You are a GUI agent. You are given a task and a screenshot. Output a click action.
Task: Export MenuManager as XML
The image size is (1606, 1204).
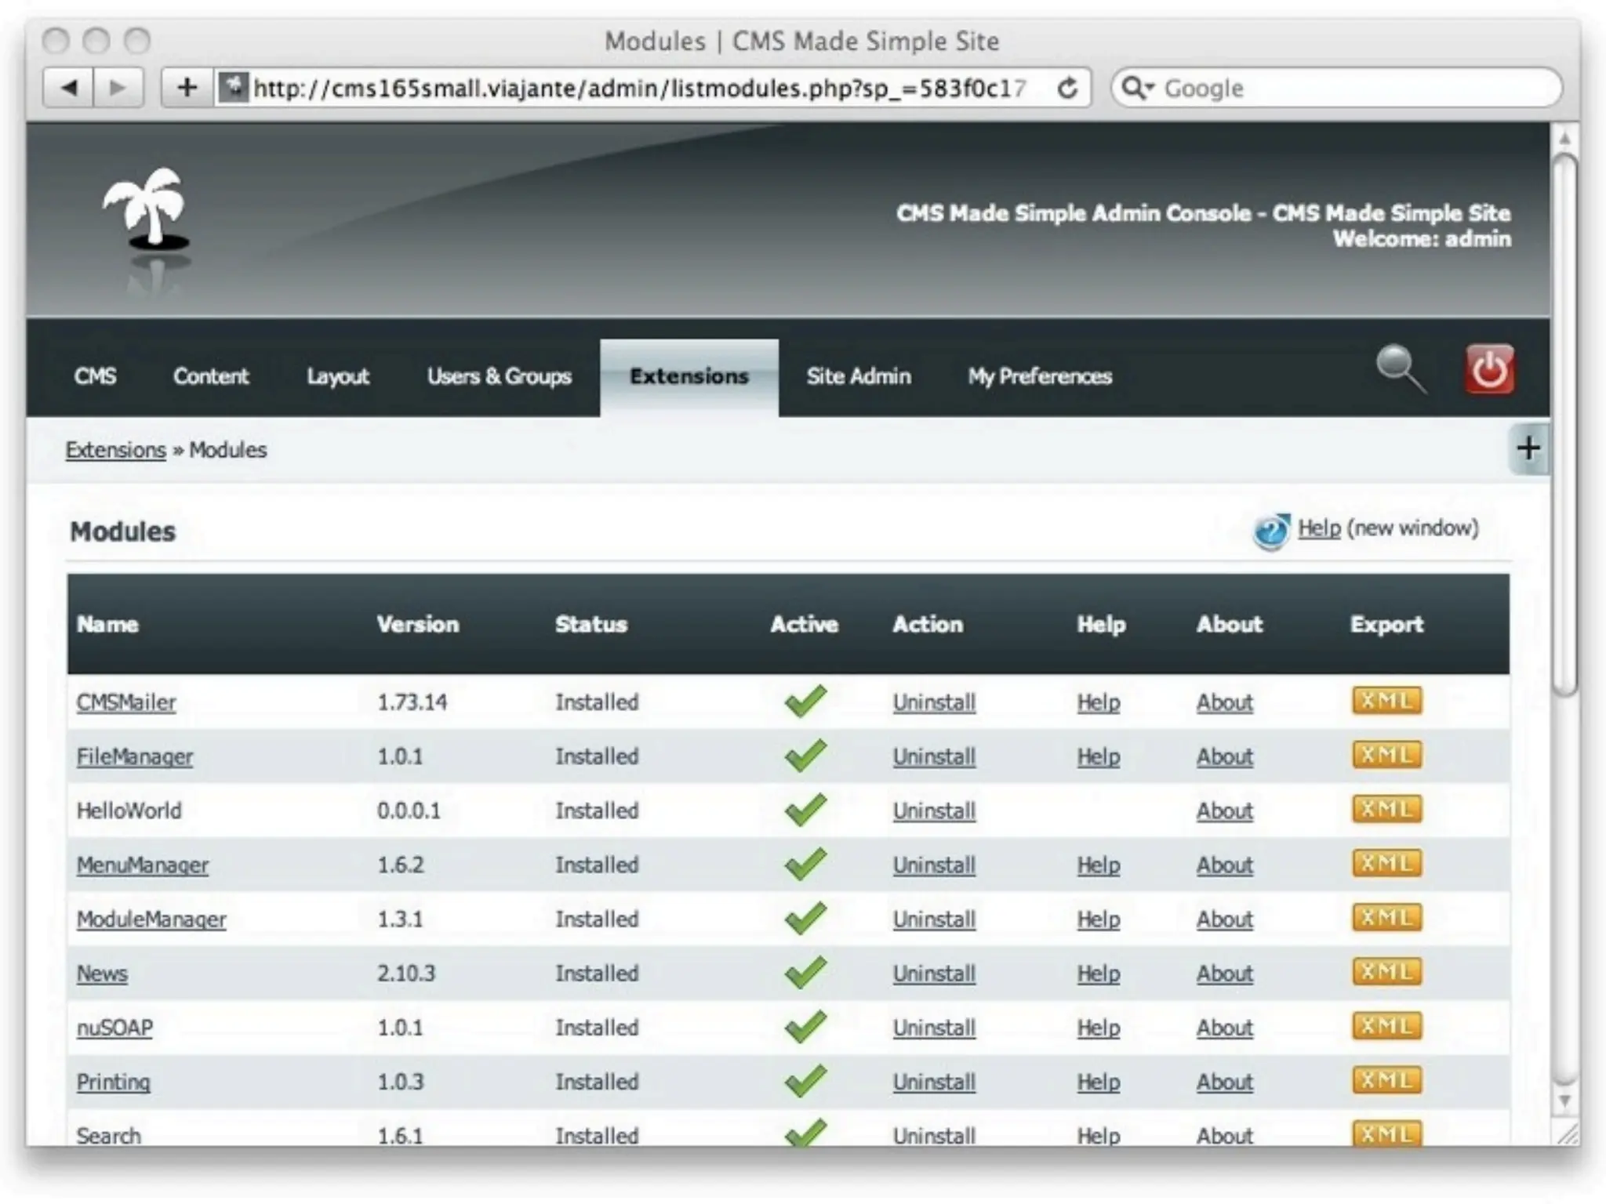tap(1386, 863)
